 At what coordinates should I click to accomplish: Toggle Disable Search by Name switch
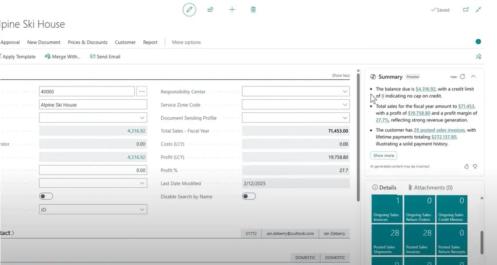point(249,196)
